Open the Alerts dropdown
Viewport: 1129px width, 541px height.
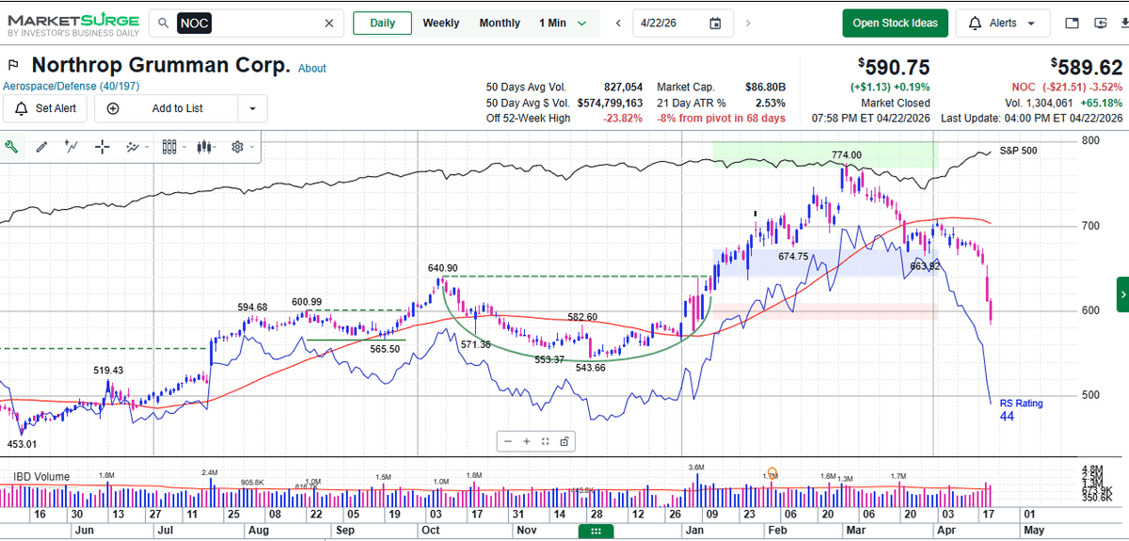(1005, 24)
